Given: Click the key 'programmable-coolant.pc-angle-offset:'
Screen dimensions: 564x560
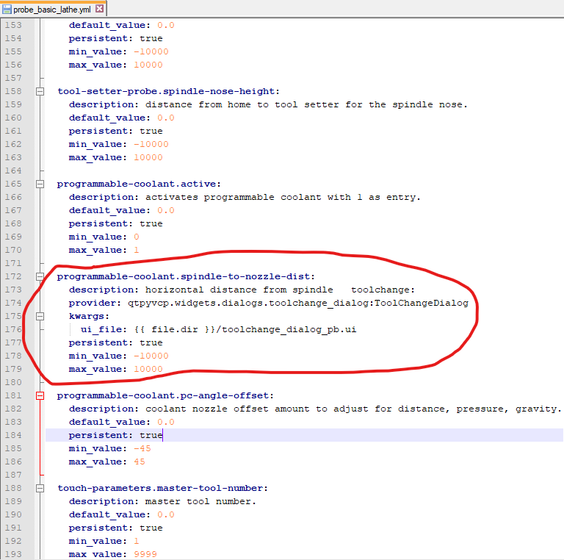Looking at the screenshot, I should 165,395.
